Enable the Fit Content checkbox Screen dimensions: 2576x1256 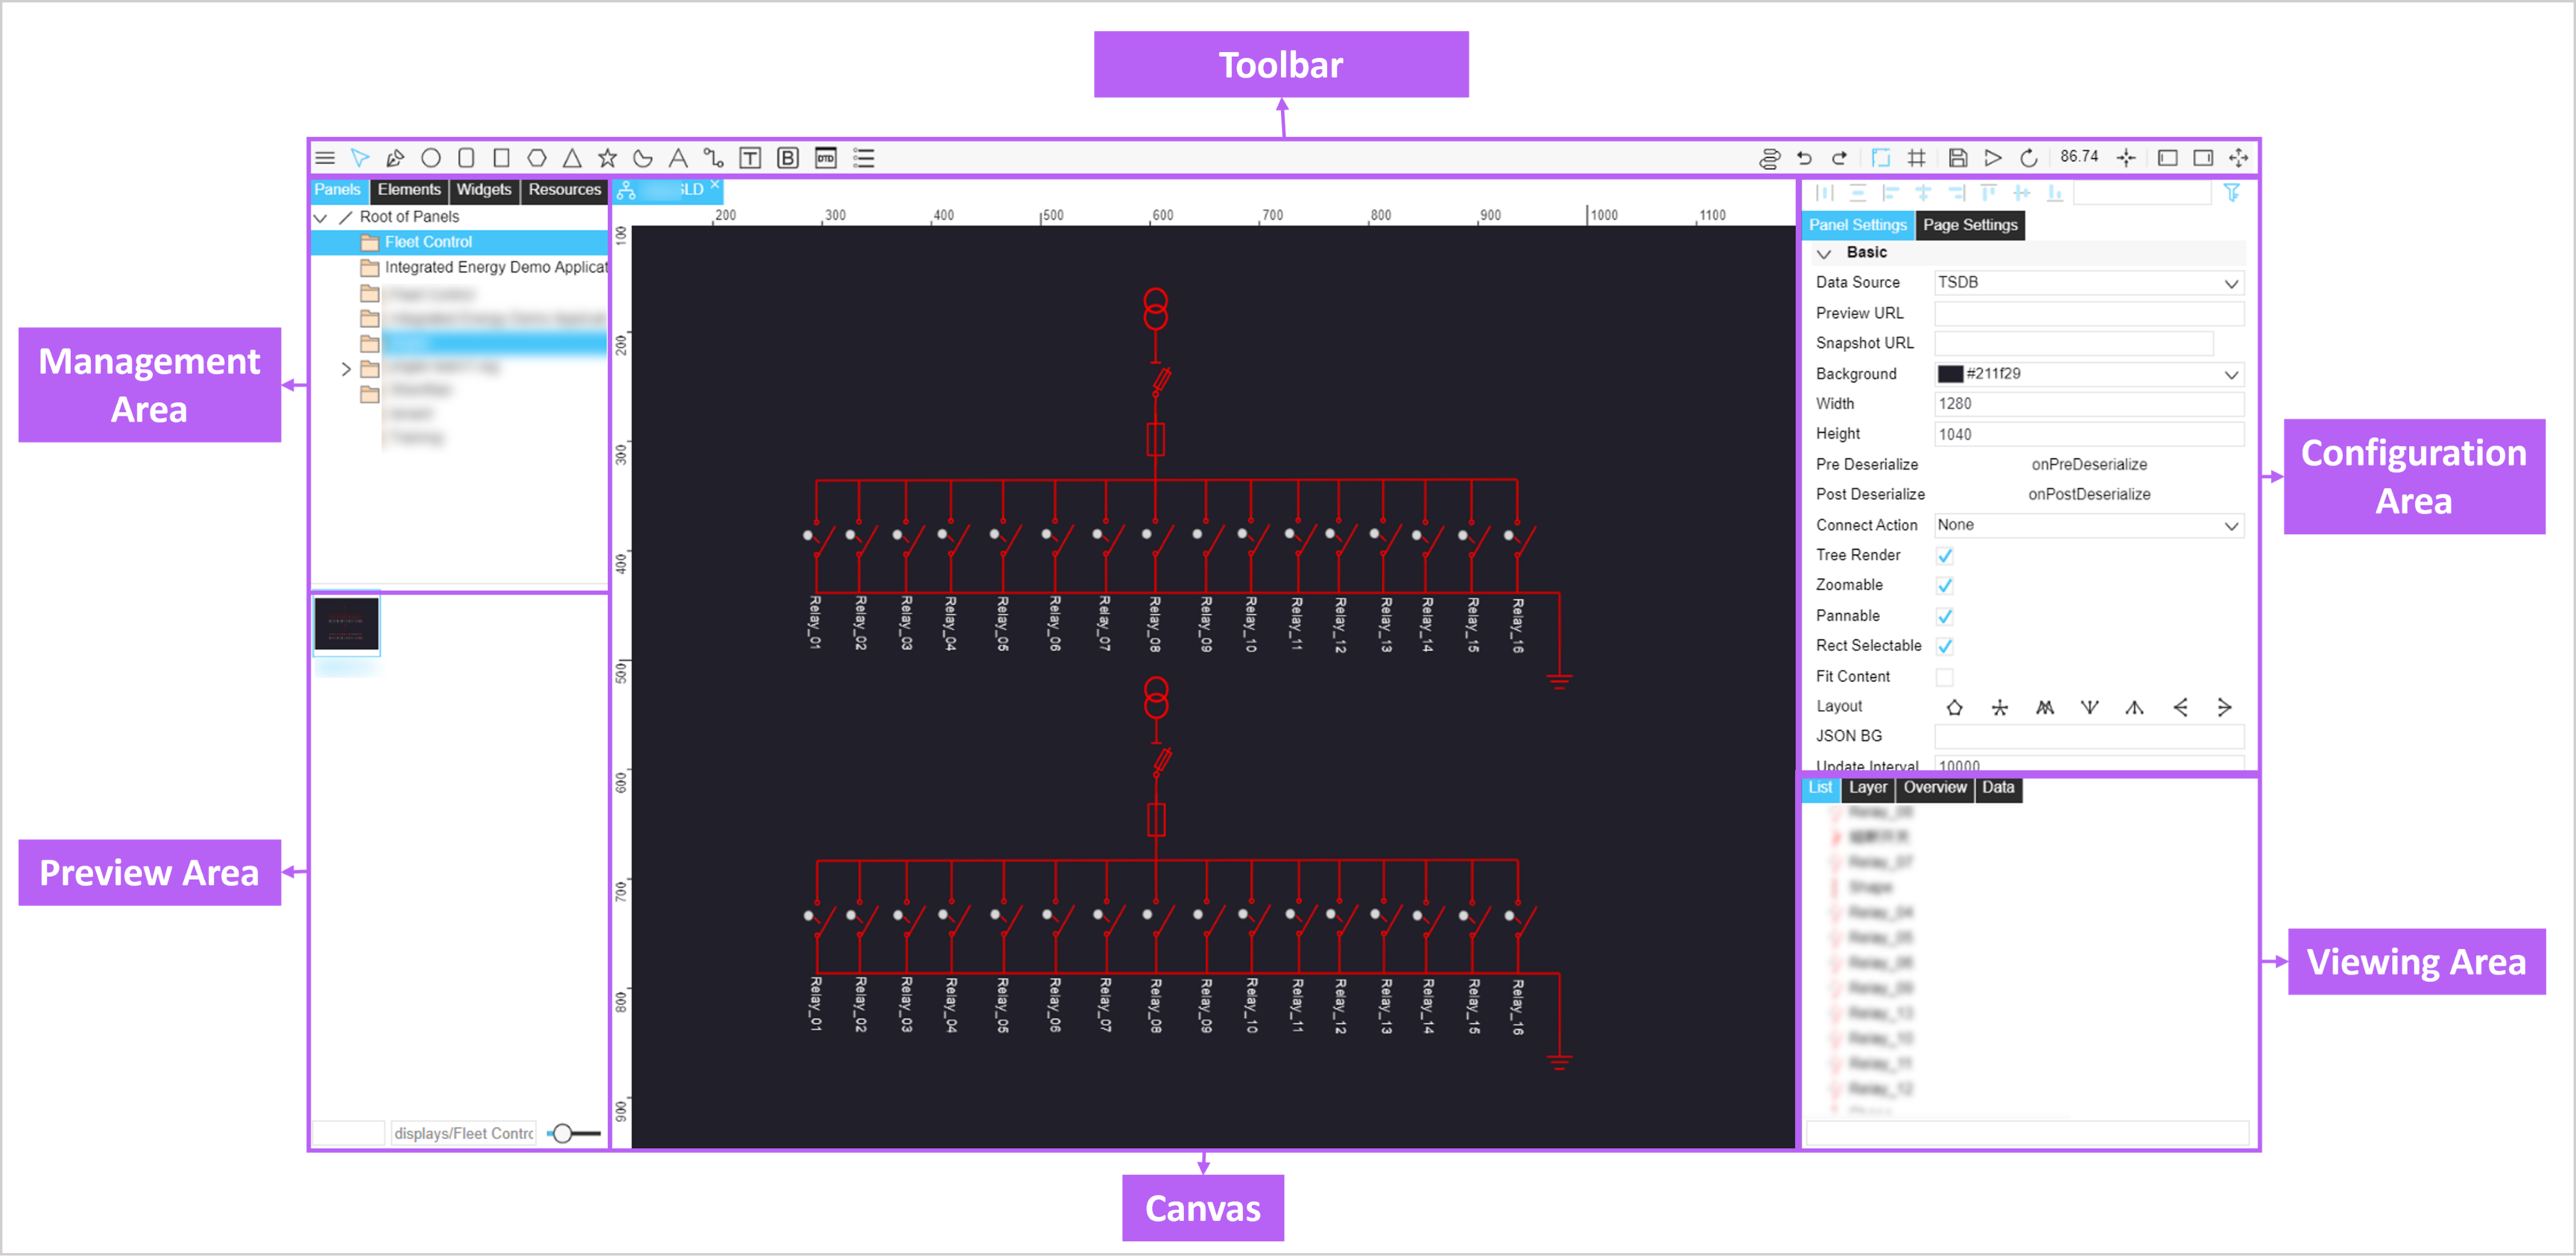(x=1944, y=677)
